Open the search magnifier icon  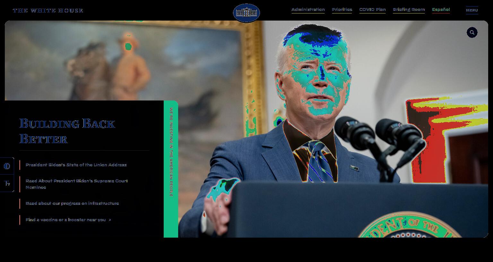472,32
